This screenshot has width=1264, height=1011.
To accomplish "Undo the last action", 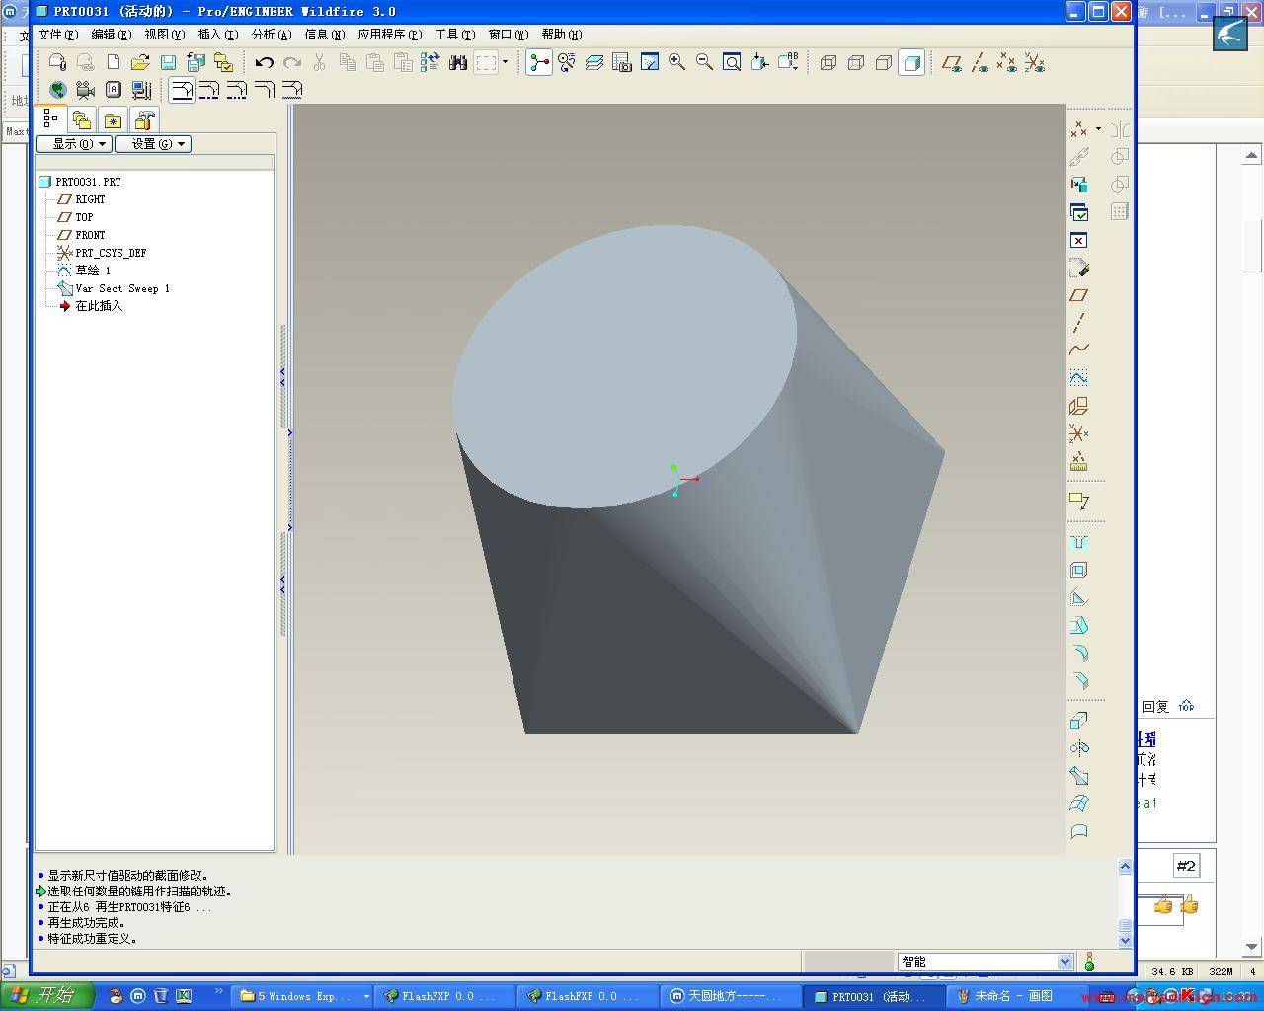I will pos(264,62).
